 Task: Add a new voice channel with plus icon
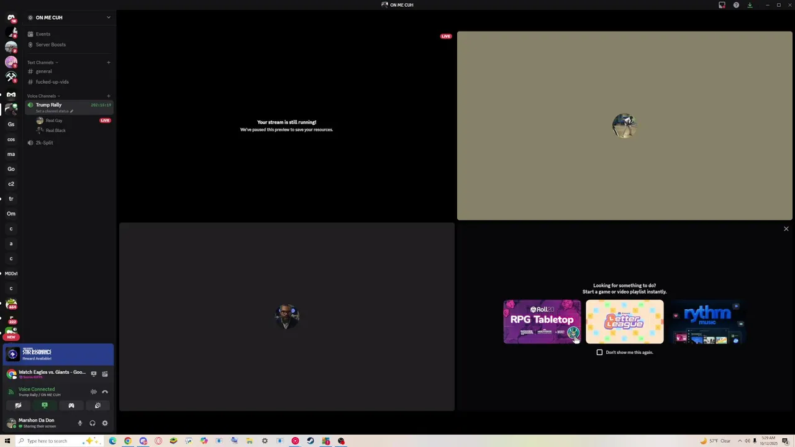(x=108, y=96)
